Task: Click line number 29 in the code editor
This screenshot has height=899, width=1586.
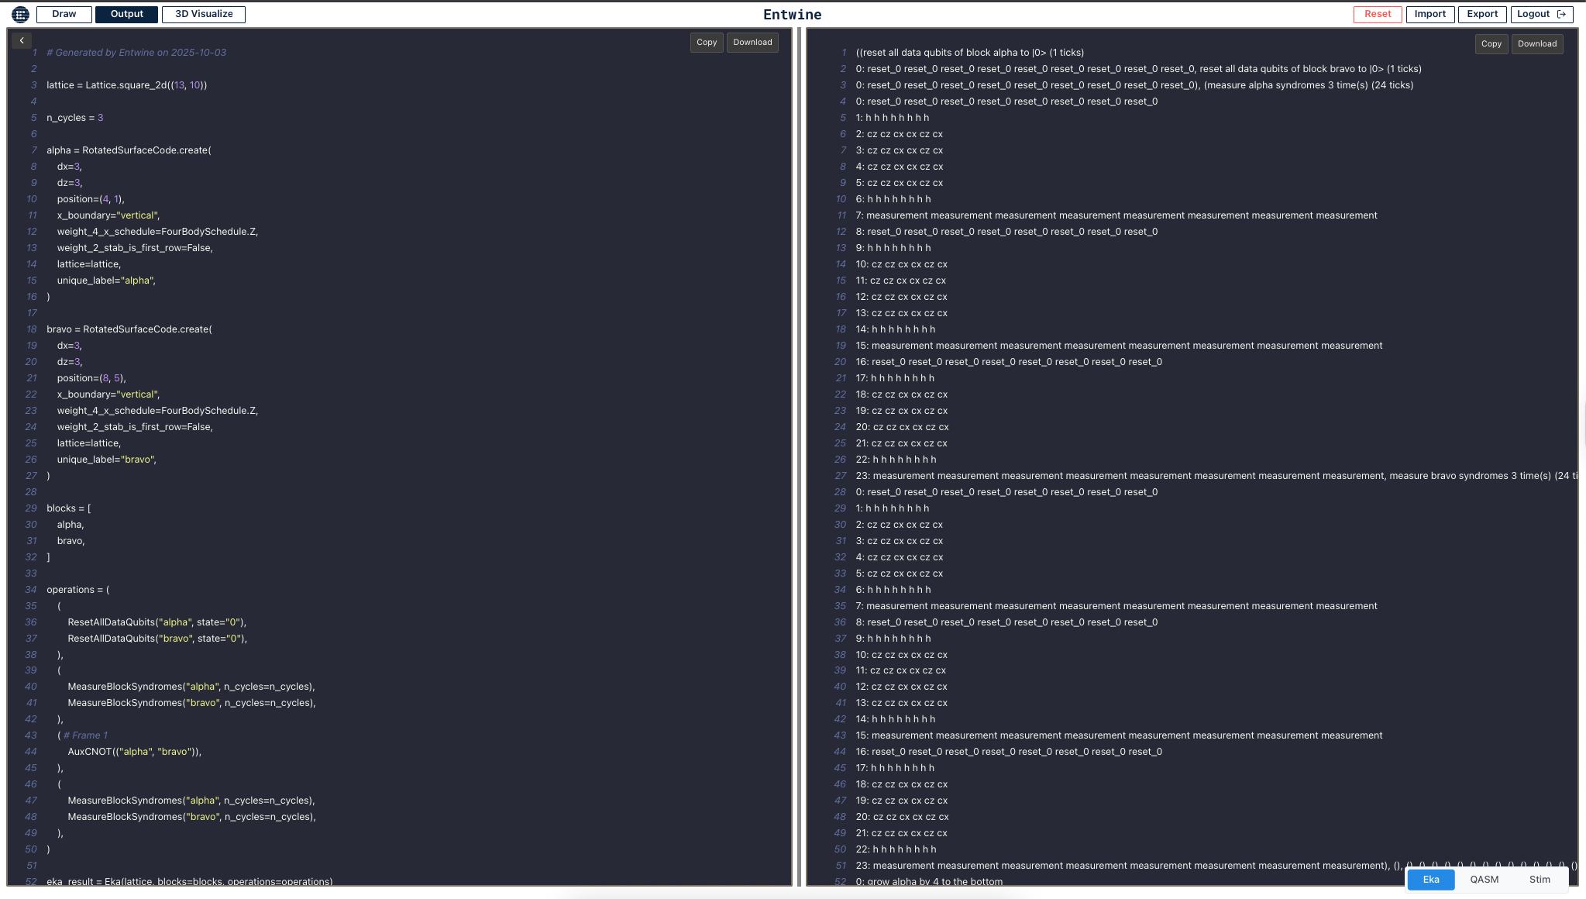Action: (x=30, y=508)
